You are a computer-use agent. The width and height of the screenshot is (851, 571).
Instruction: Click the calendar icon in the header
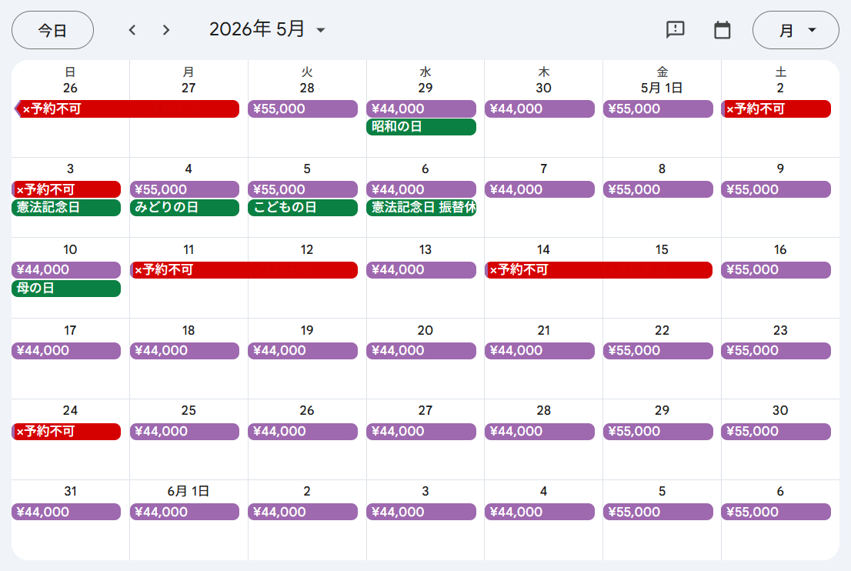coord(722,30)
